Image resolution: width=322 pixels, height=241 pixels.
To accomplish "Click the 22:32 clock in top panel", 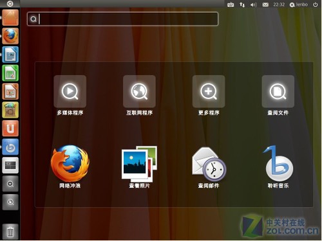I will [x=279, y=4].
